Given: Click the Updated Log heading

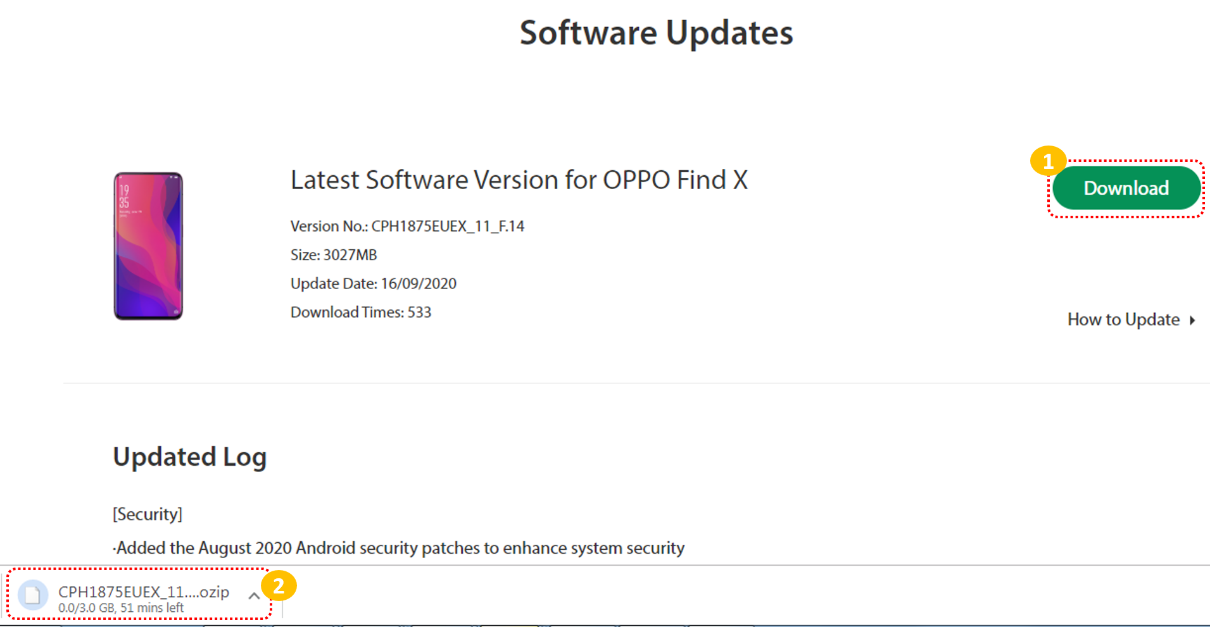Looking at the screenshot, I should click(x=190, y=457).
